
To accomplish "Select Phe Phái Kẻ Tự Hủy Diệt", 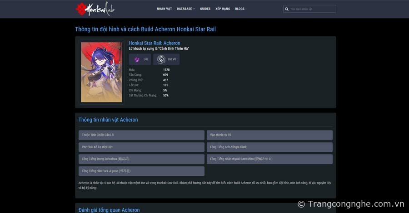I will 141,147.
